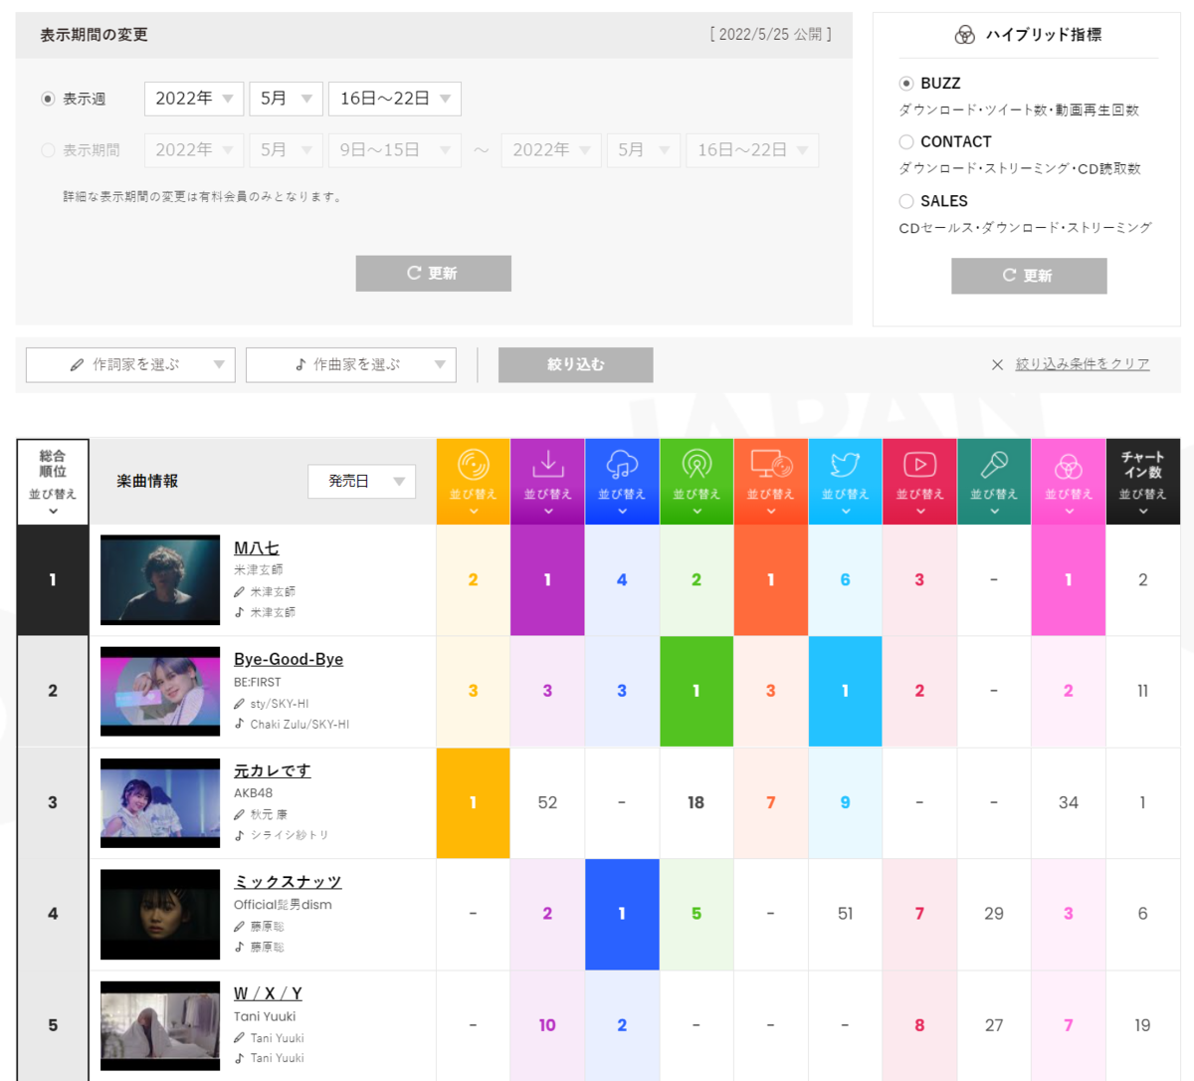Open the end week 16日～22日 period dropdown
Screen dimensions: 1194x1081
pos(752,150)
